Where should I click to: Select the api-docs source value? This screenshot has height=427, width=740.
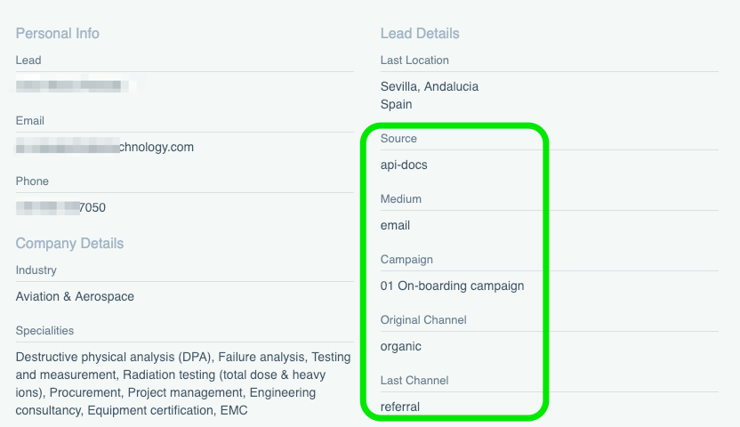[x=404, y=165]
